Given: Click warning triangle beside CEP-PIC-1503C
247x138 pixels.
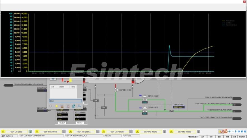Looking at the screenshot, I should point(171,132).
